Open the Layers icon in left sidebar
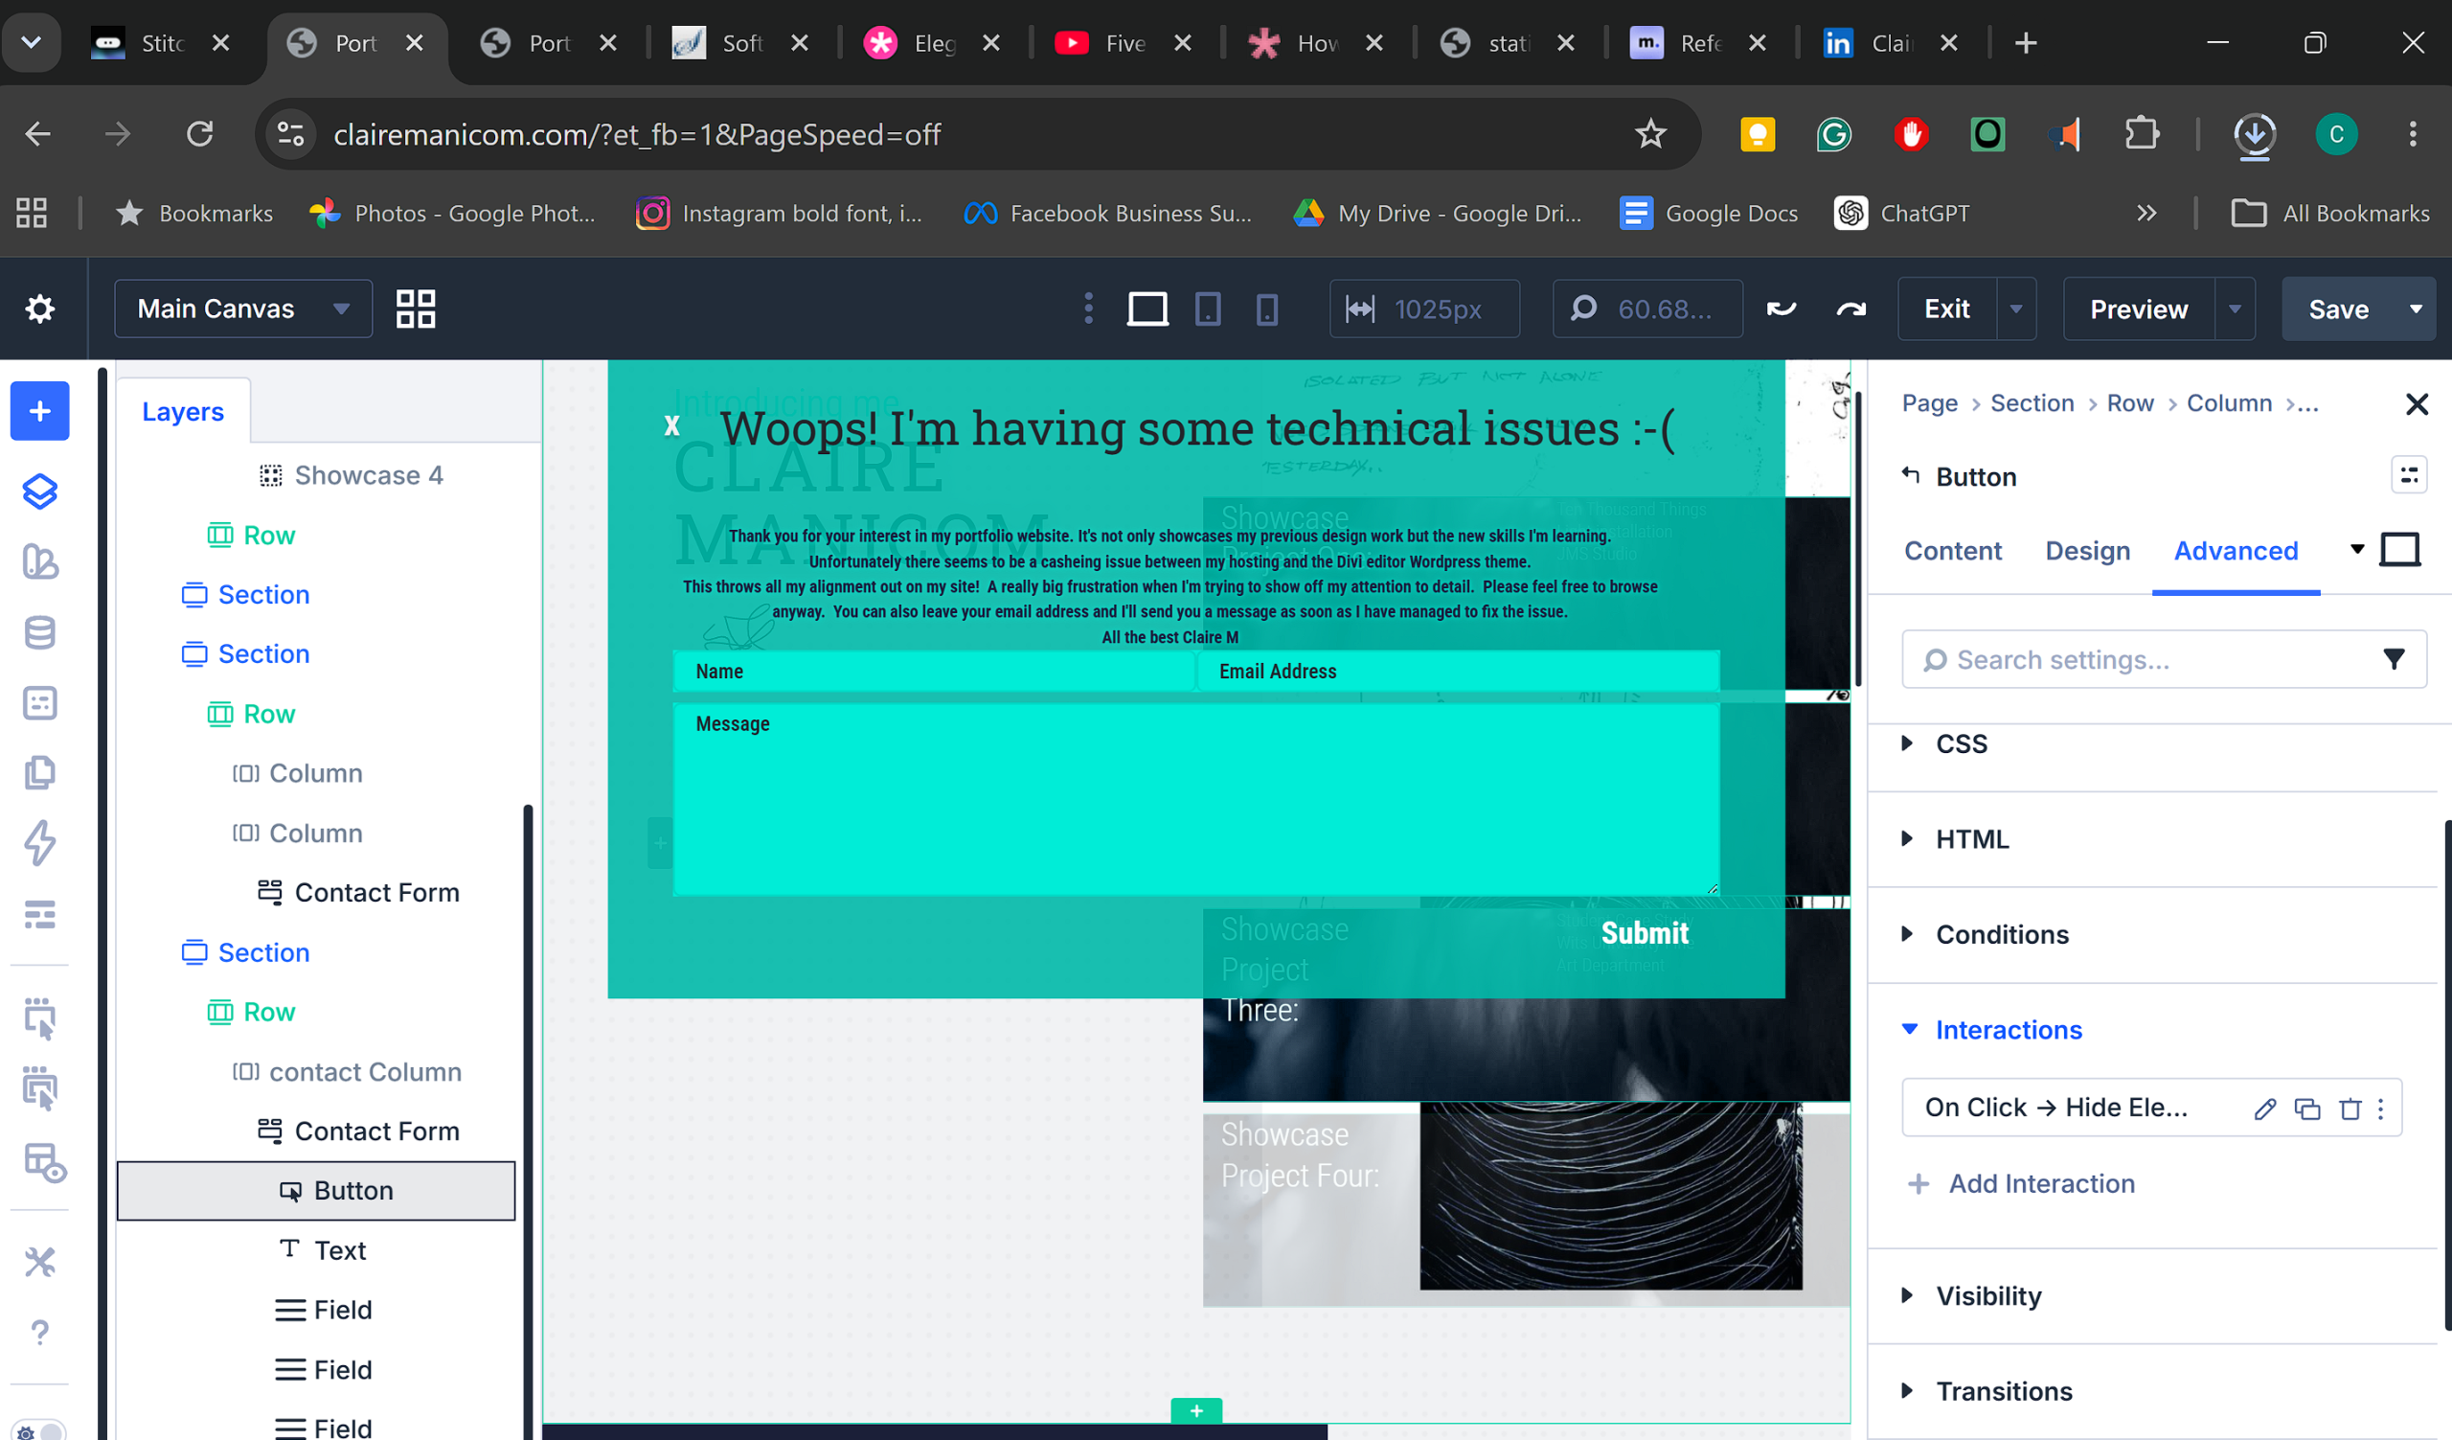The width and height of the screenshot is (2452, 1440). pos(40,492)
